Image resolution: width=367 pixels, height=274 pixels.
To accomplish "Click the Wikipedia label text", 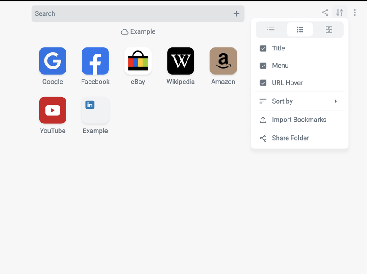I will (180, 82).
